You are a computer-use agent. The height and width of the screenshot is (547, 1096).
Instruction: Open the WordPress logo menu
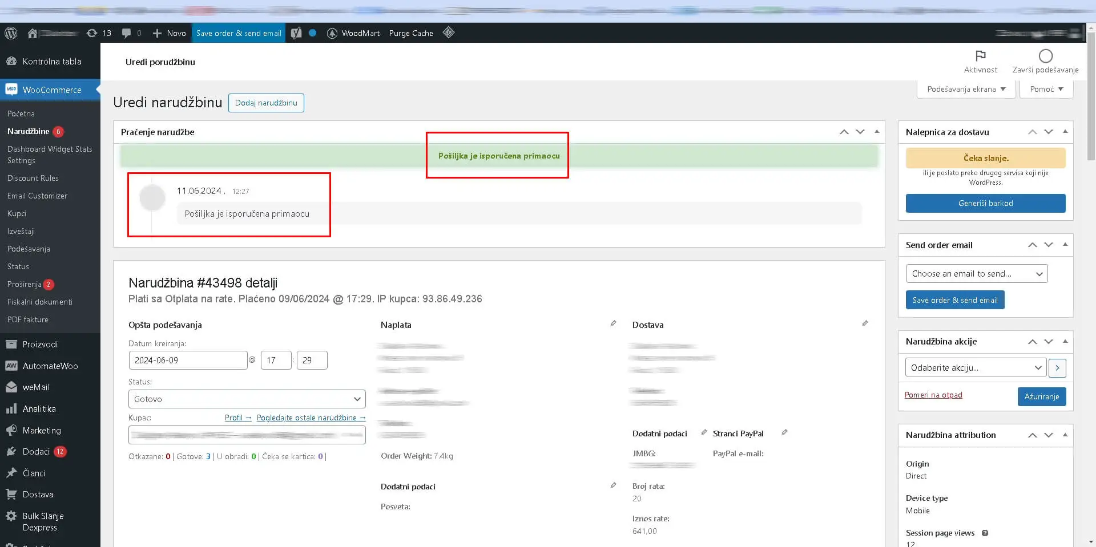[x=11, y=33]
